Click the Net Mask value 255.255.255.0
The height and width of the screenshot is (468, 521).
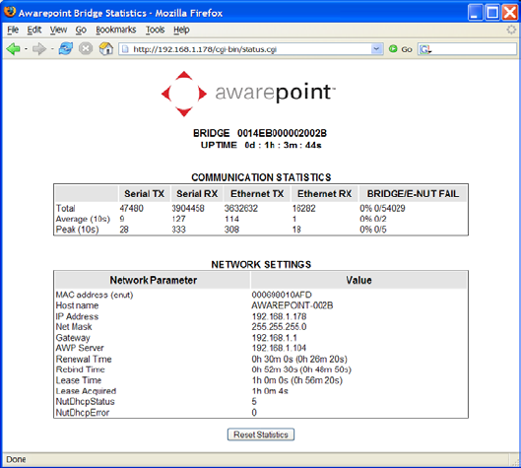click(279, 327)
